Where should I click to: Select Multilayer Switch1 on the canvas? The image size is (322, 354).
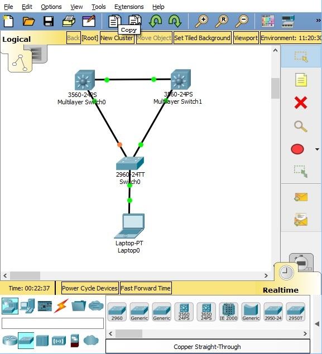tap(181, 80)
